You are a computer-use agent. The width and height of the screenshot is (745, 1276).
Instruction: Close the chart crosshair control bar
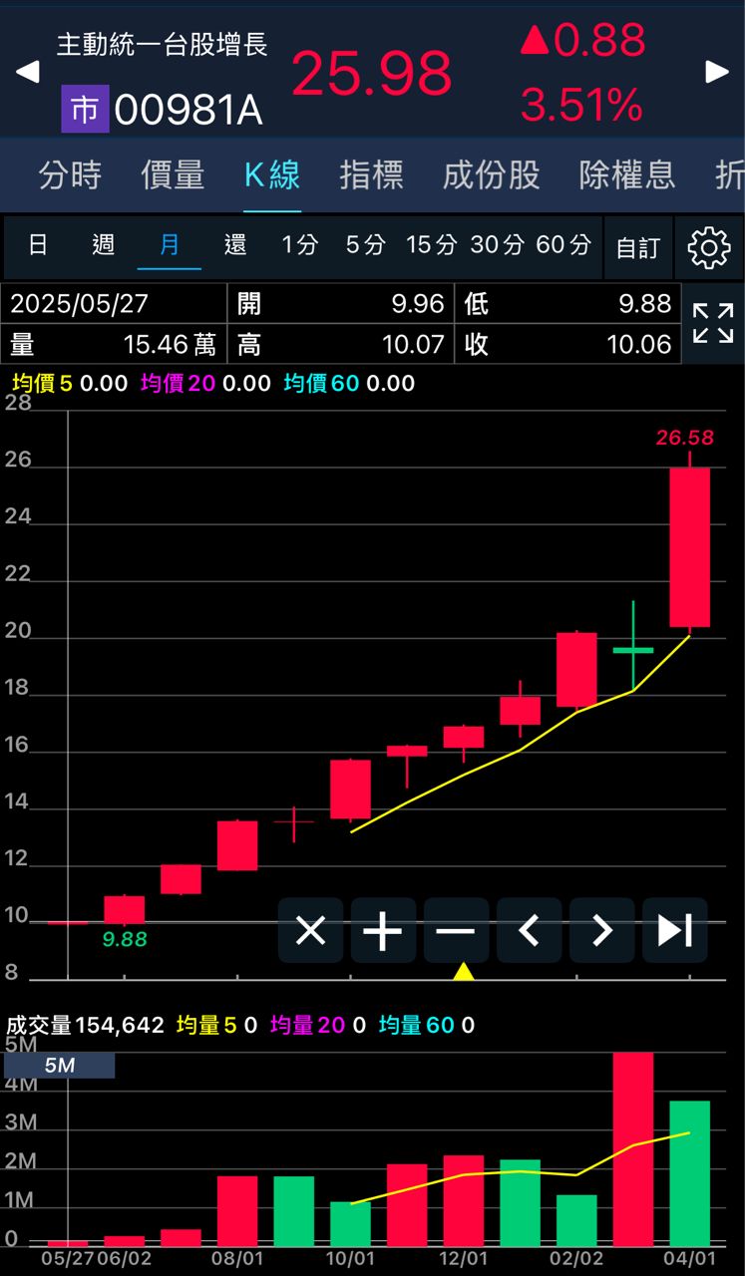[310, 931]
